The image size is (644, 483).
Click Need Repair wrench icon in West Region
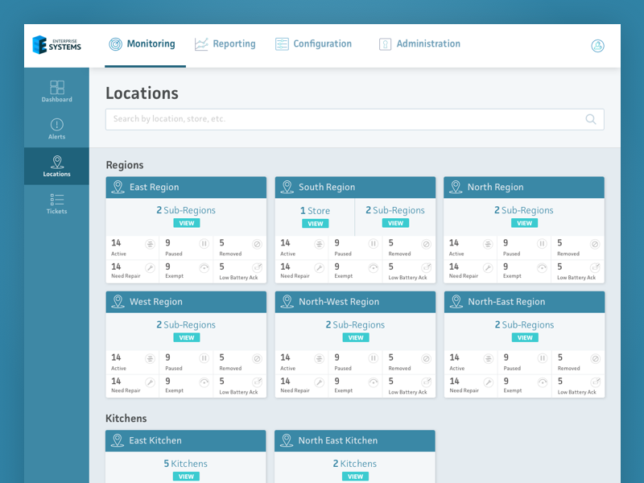click(150, 382)
